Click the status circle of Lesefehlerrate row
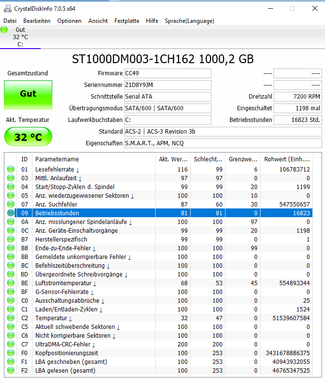This screenshot has height=378, width=325. click(11, 169)
